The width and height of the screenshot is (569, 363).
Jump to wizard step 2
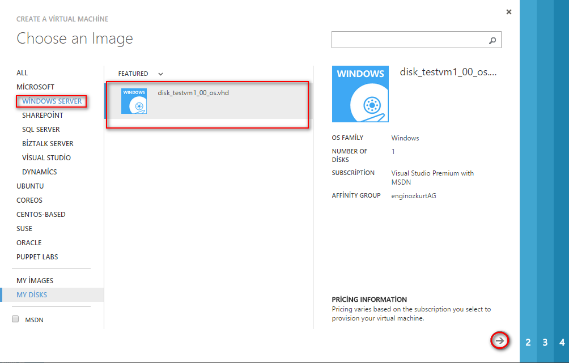pos(528,342)
